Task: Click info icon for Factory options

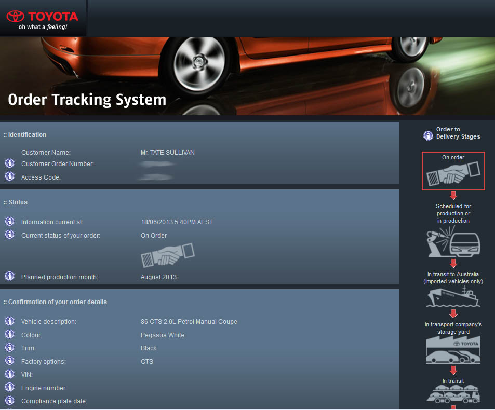Action: (x=9, y=361)
